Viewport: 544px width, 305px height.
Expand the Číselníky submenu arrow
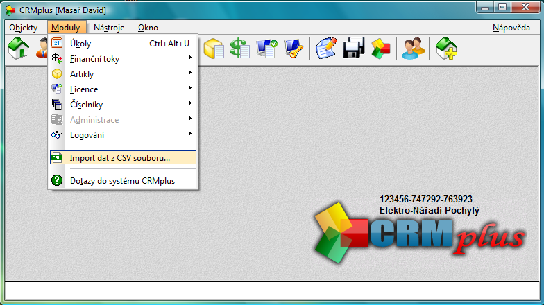190,103
